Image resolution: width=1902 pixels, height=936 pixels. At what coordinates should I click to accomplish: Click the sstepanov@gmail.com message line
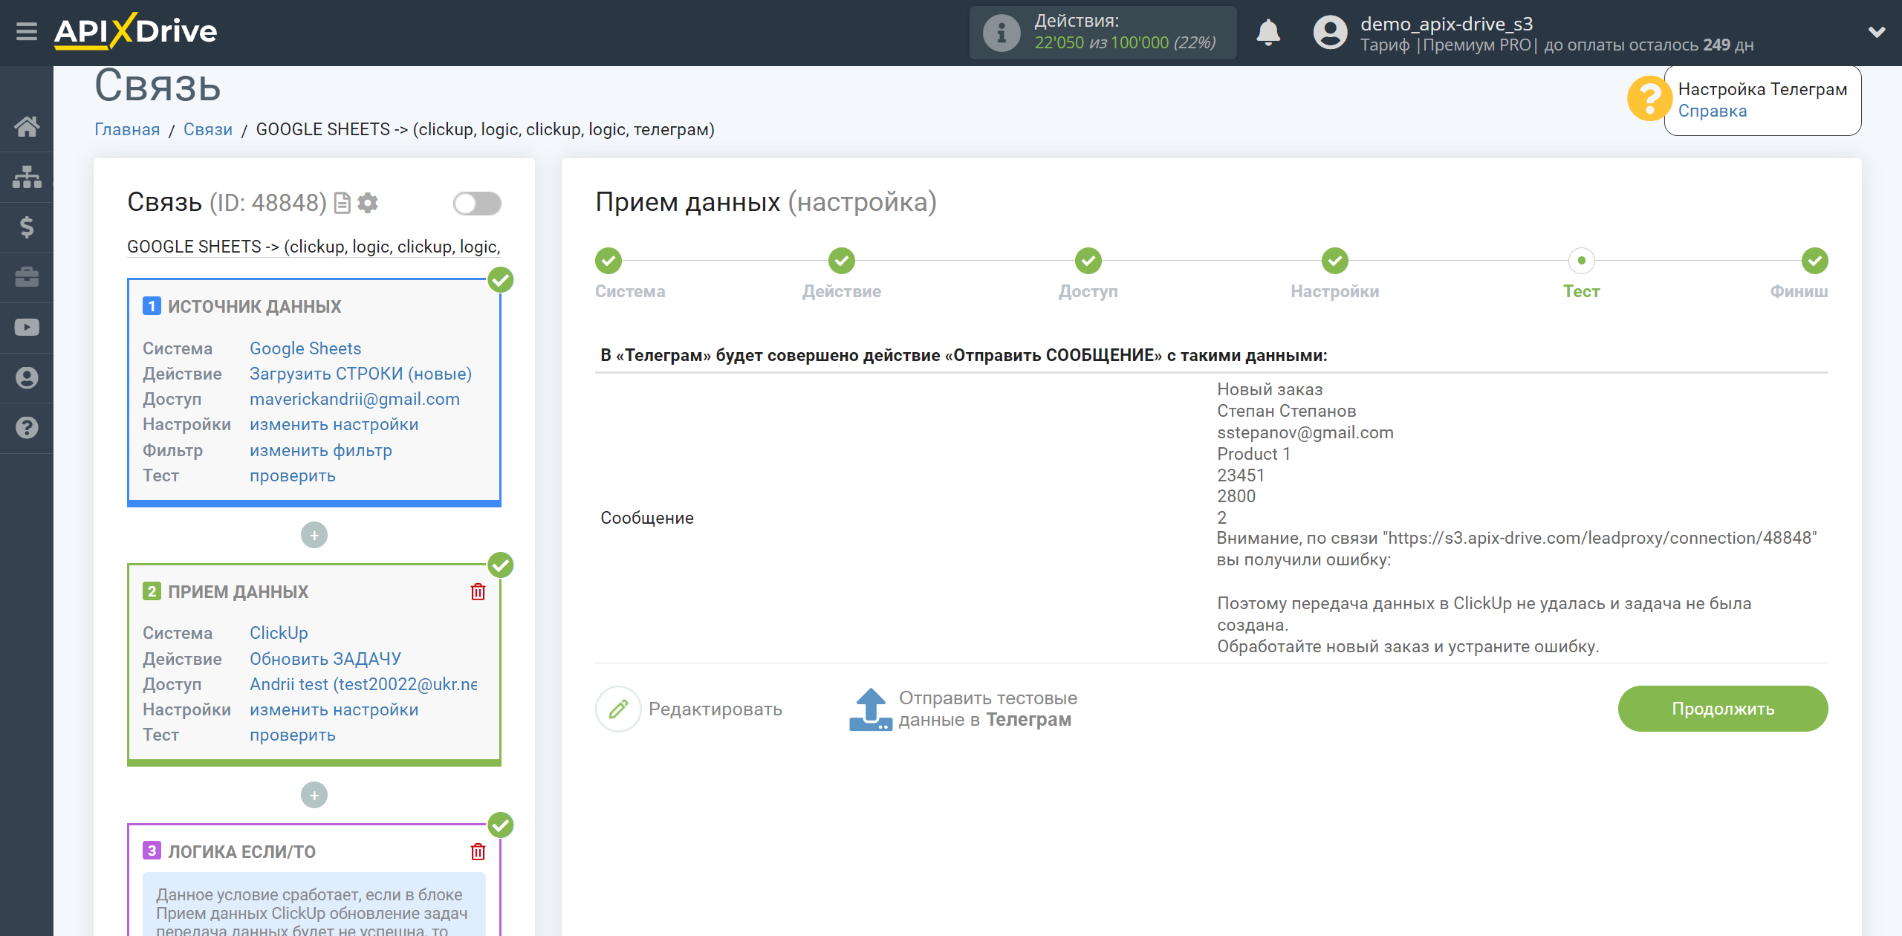pyautogui.click(x=1305, y=432)
